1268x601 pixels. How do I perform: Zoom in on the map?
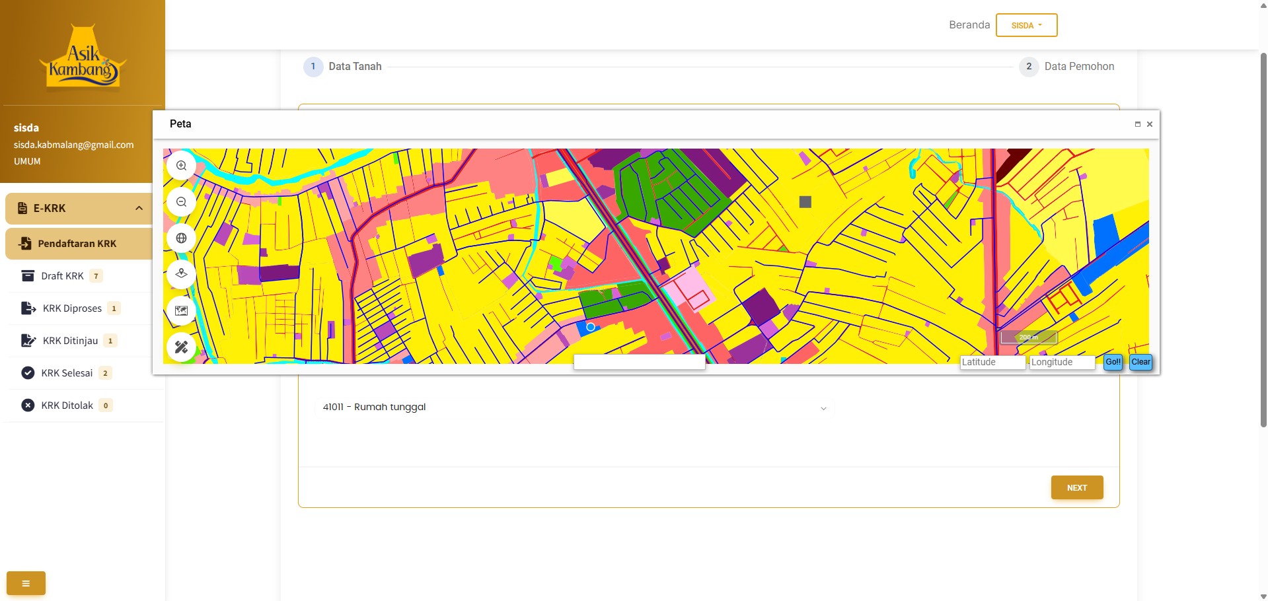[x=181, y=166]
